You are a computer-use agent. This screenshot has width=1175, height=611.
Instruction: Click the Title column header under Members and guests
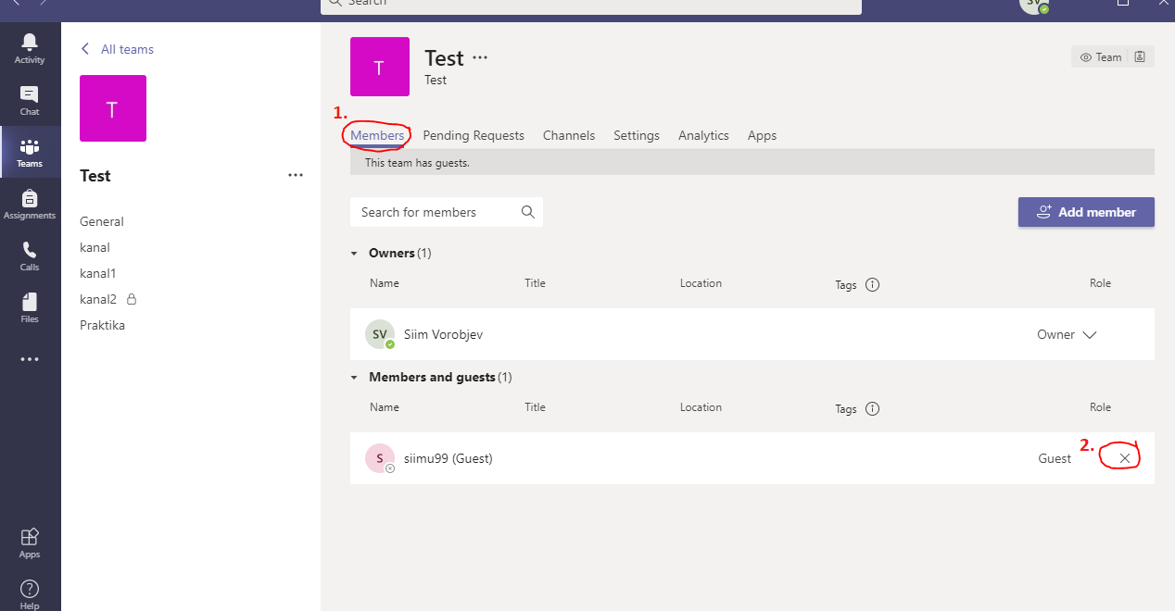pyautogui.click(x=535, y=407)
